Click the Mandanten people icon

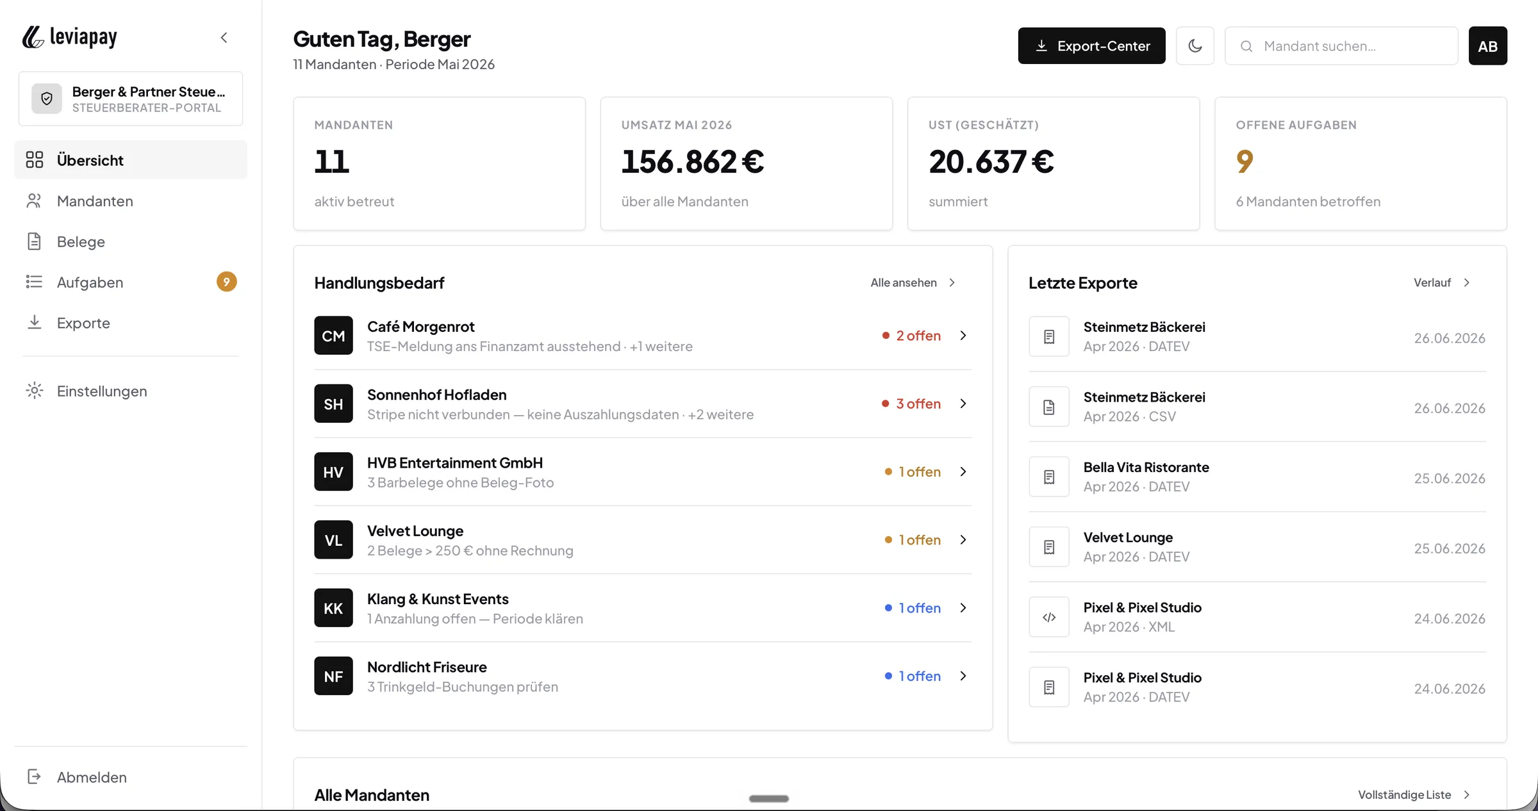[35, 201]
